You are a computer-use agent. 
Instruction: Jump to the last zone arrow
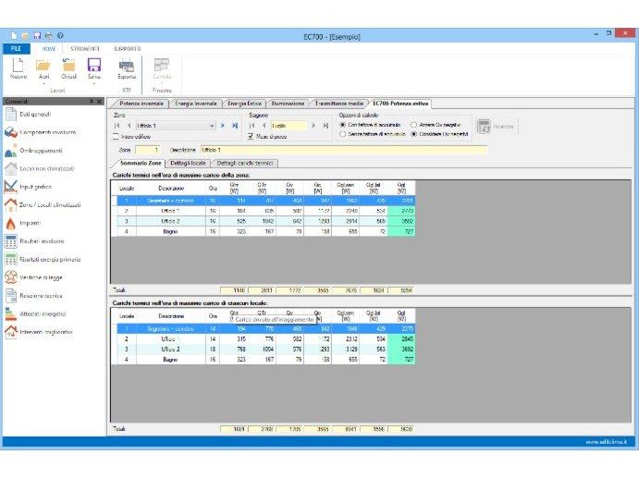coord(235,126)
